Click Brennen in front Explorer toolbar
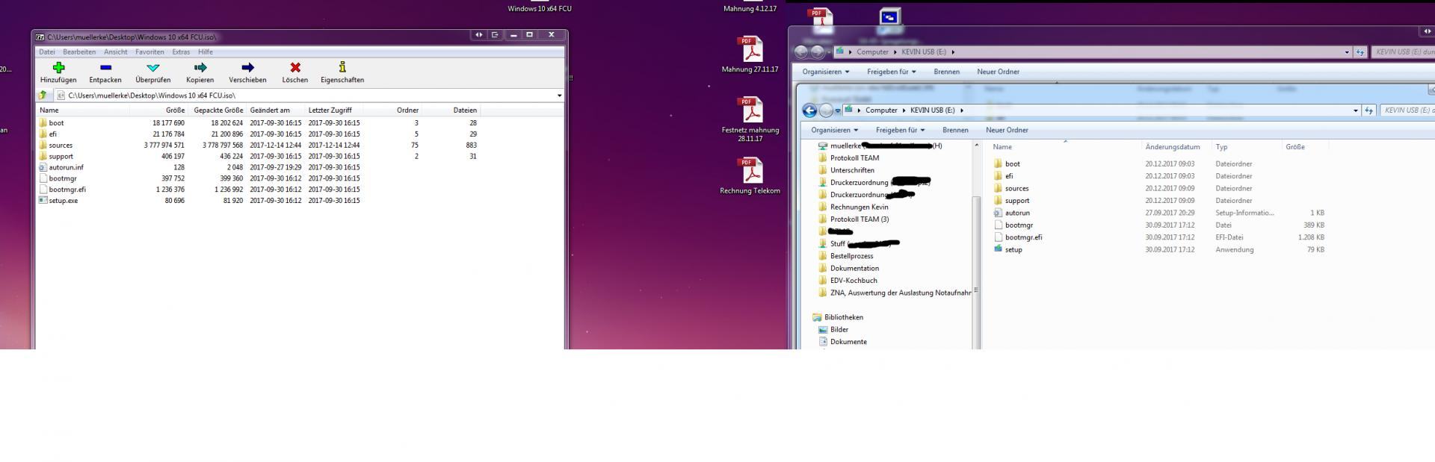The image size is (1435, 462). coord(955,130)
